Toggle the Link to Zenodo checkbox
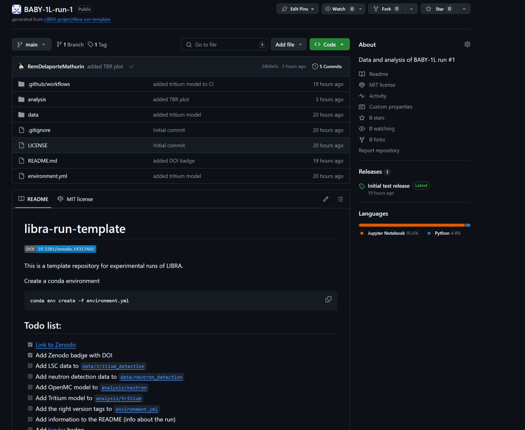 point(30,345)
